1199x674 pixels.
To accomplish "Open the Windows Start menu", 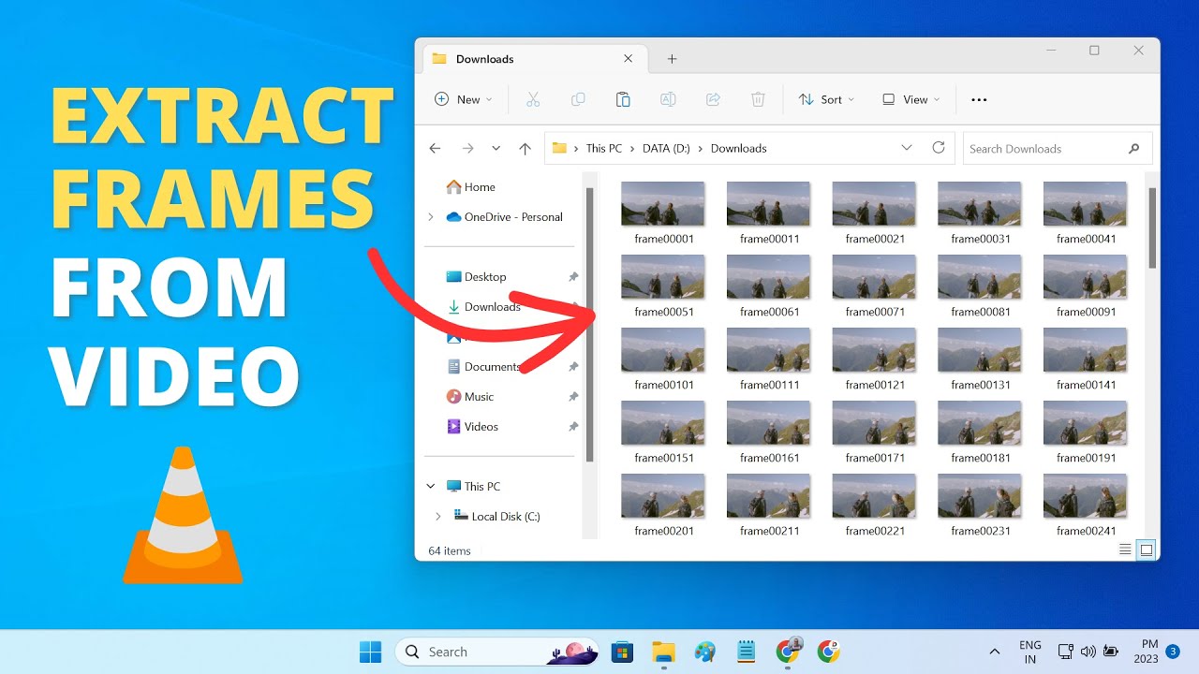I will [x=371, y=652].
